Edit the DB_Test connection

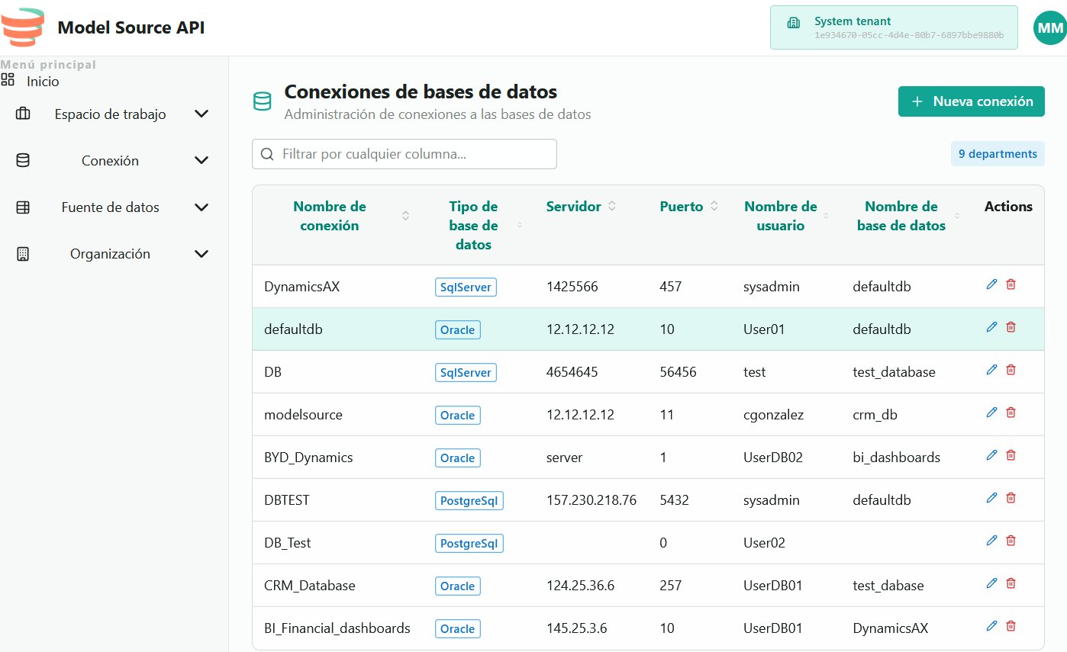991,541
